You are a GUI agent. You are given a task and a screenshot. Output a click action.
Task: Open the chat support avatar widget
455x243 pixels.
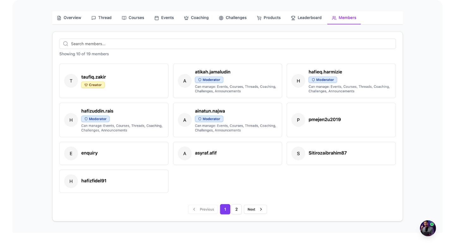coord(428,228)
